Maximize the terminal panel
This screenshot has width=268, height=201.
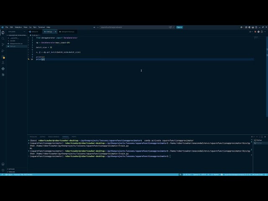262,137
